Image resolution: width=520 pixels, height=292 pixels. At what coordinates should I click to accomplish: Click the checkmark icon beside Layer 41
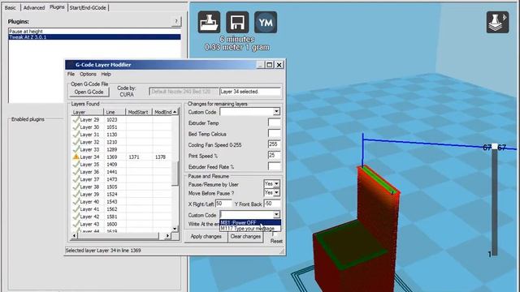(76, 208)
